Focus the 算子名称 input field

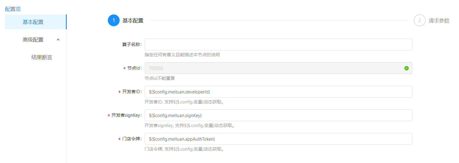click(278, 45)
